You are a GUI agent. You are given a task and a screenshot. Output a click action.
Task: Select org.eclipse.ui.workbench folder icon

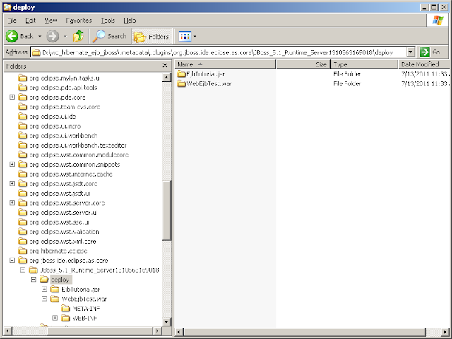point(23,136)
